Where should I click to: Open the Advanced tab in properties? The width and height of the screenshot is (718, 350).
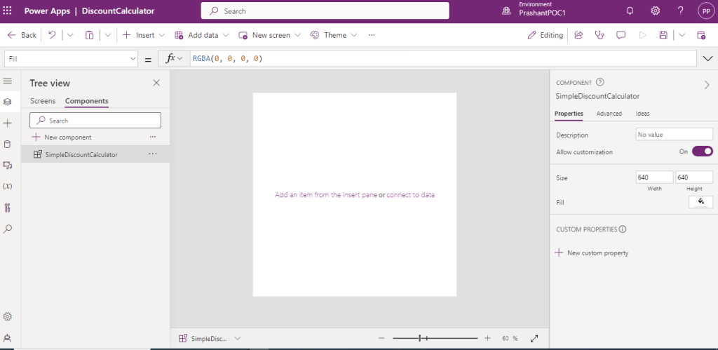click(x=609, y=114)
